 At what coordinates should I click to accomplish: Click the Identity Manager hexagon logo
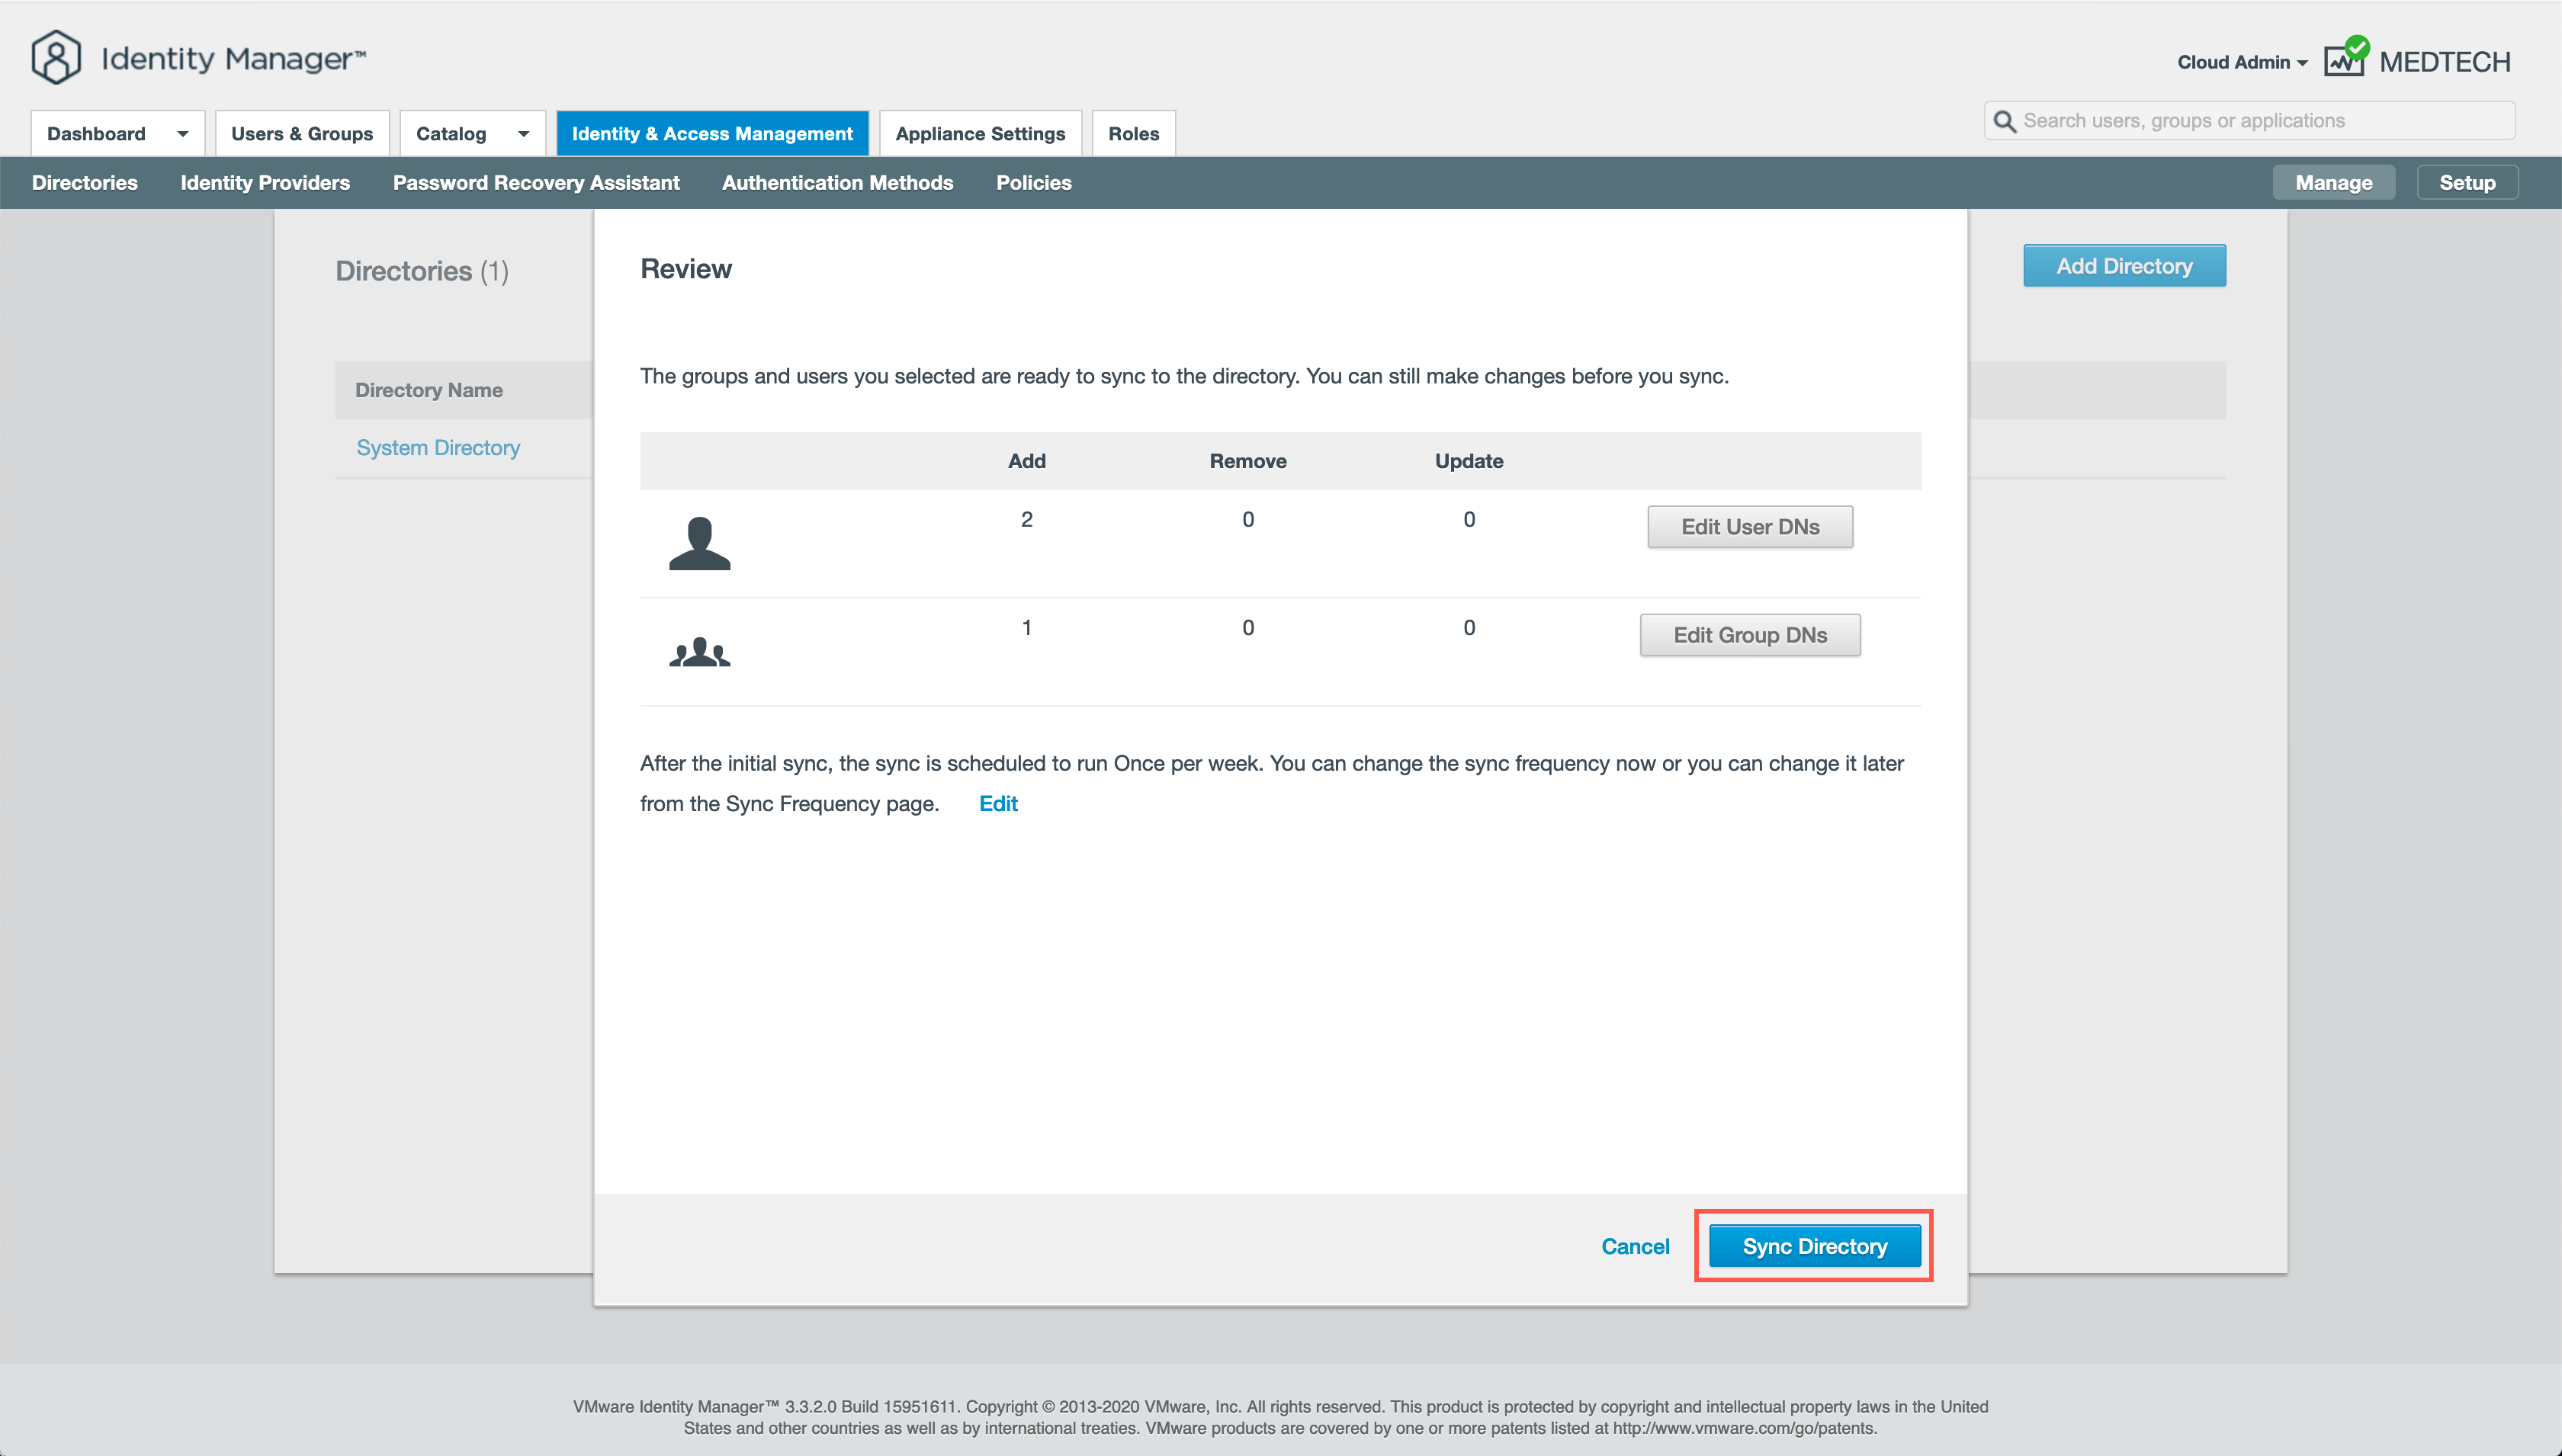coord(56,57)
